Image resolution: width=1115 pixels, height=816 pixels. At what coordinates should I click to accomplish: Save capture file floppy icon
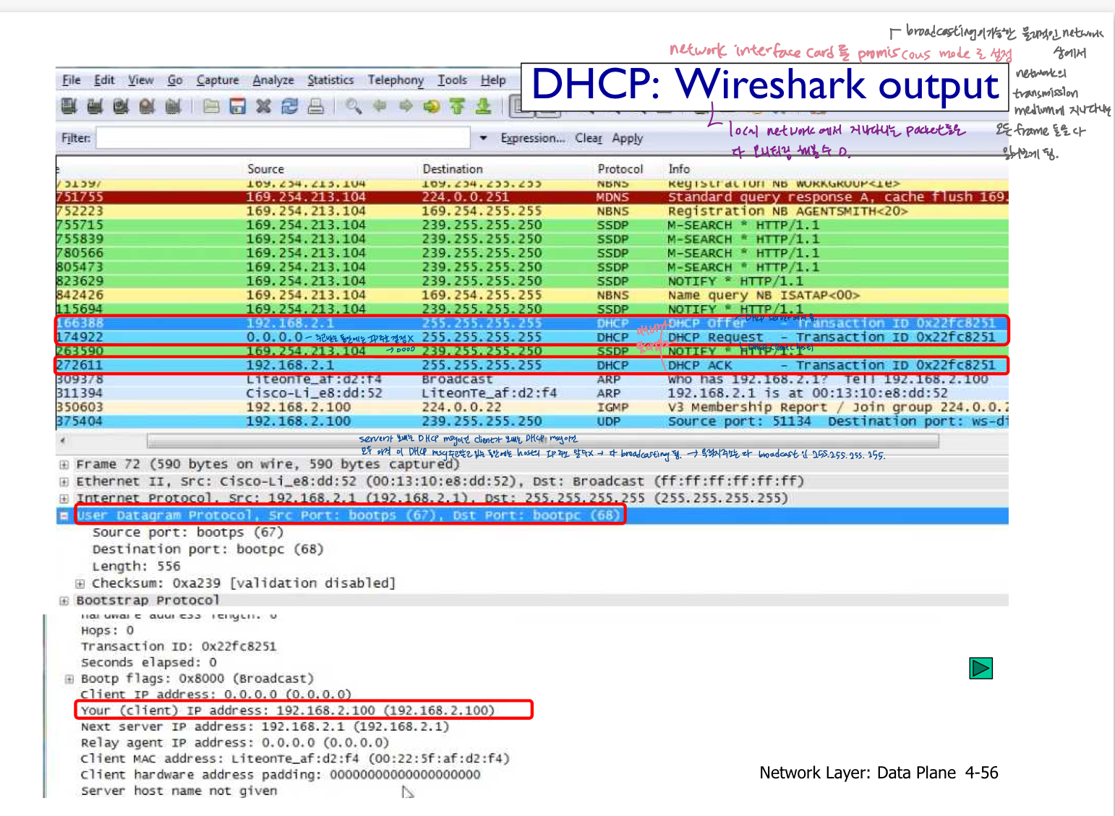click(237, 106)
